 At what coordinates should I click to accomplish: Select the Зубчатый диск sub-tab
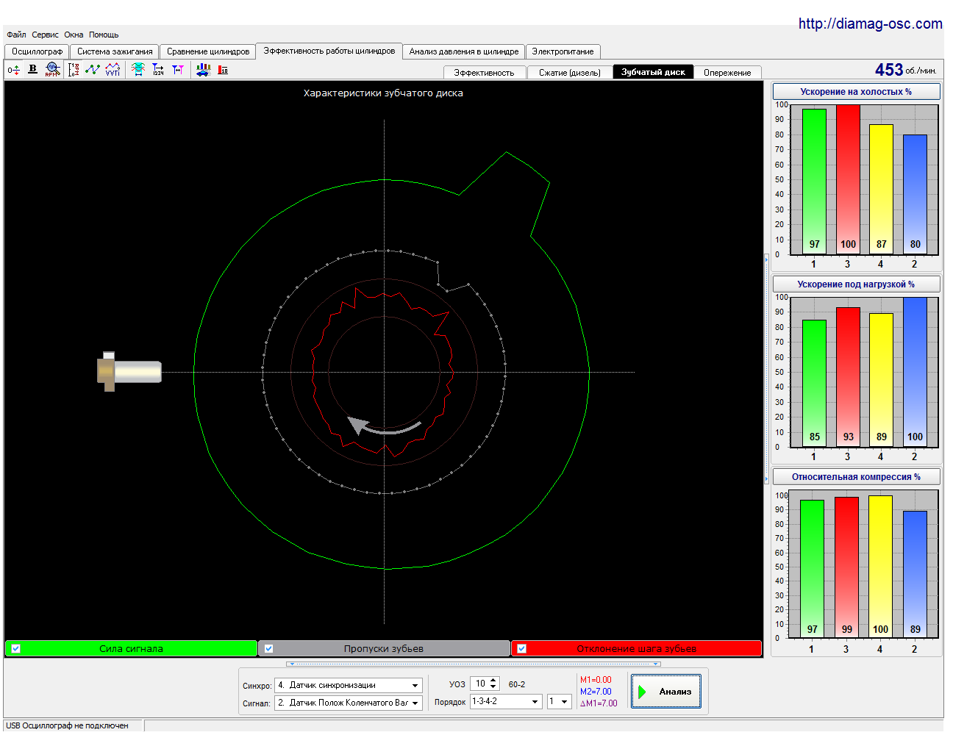pos(653,71)
